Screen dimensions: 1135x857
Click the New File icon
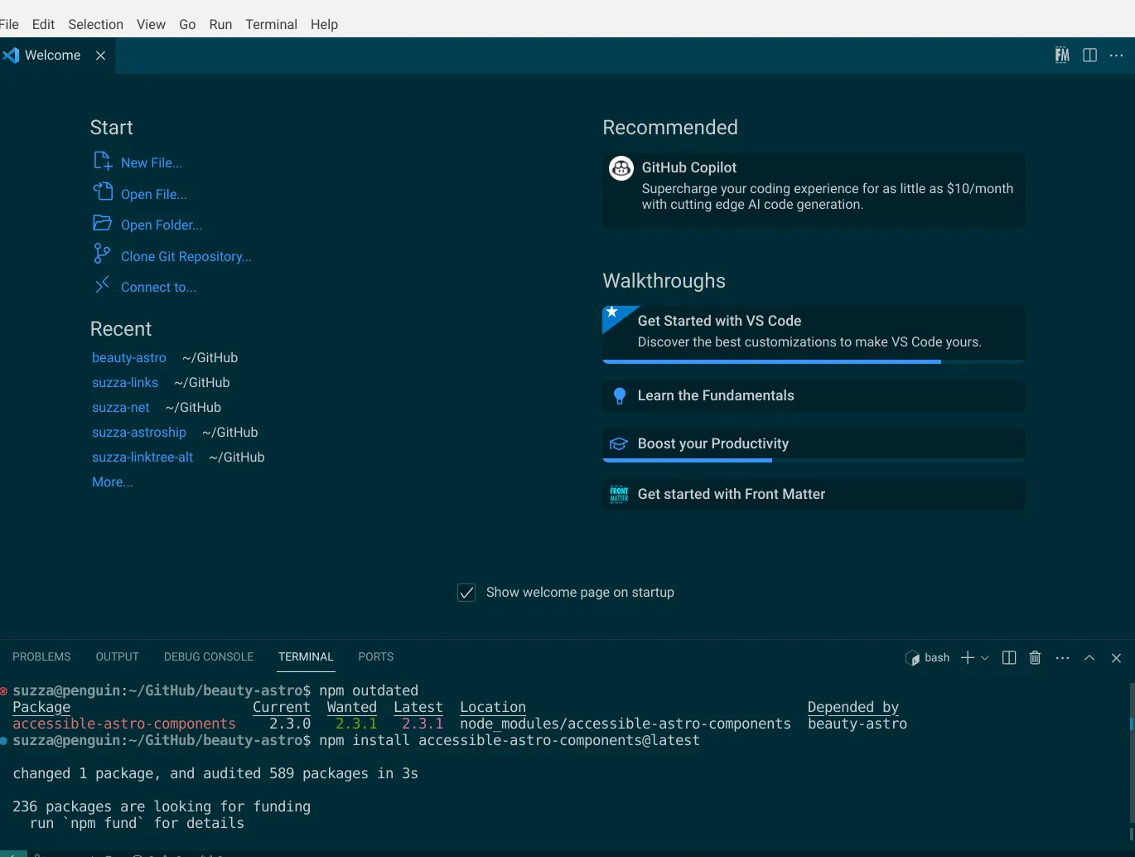tap(103, 161)
